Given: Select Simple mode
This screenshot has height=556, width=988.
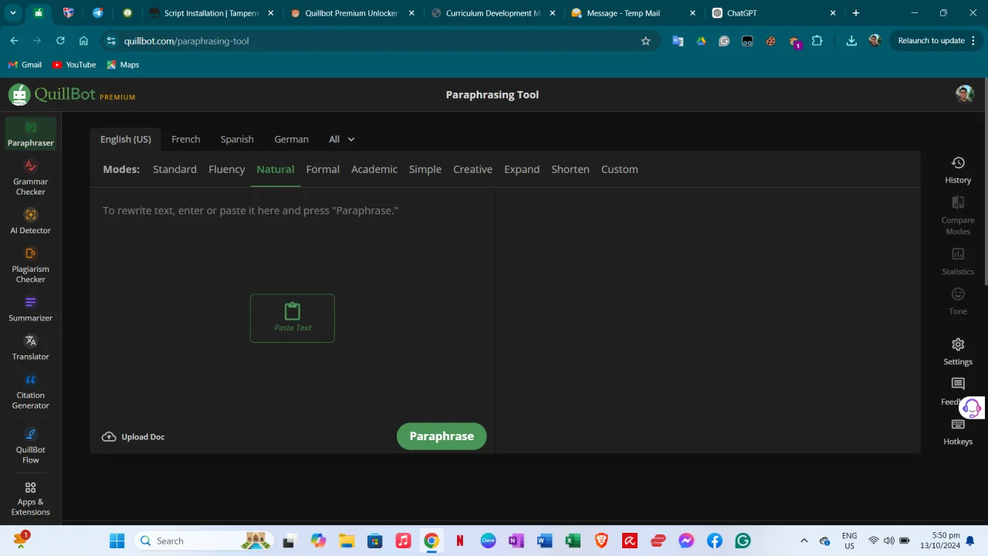Looking at the screenshot, I should pos(425,169).
